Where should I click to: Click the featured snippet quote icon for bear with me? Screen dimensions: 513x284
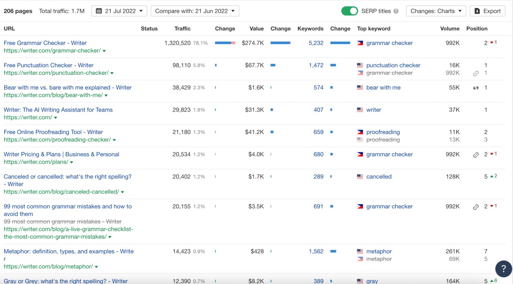(476, 88)
